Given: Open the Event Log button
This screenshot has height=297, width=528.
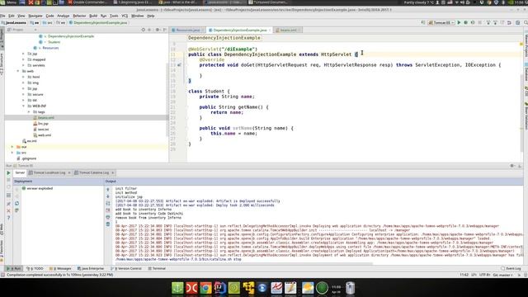Looking at the screenshot, I should coord(511,268).
